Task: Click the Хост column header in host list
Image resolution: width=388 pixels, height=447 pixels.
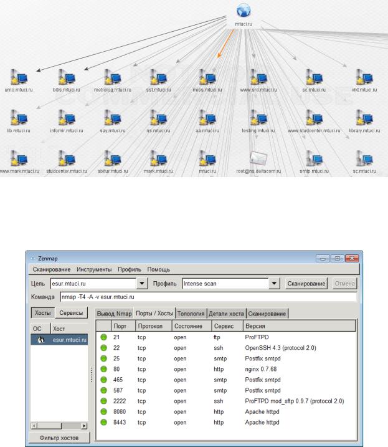Action: point(69,329)
